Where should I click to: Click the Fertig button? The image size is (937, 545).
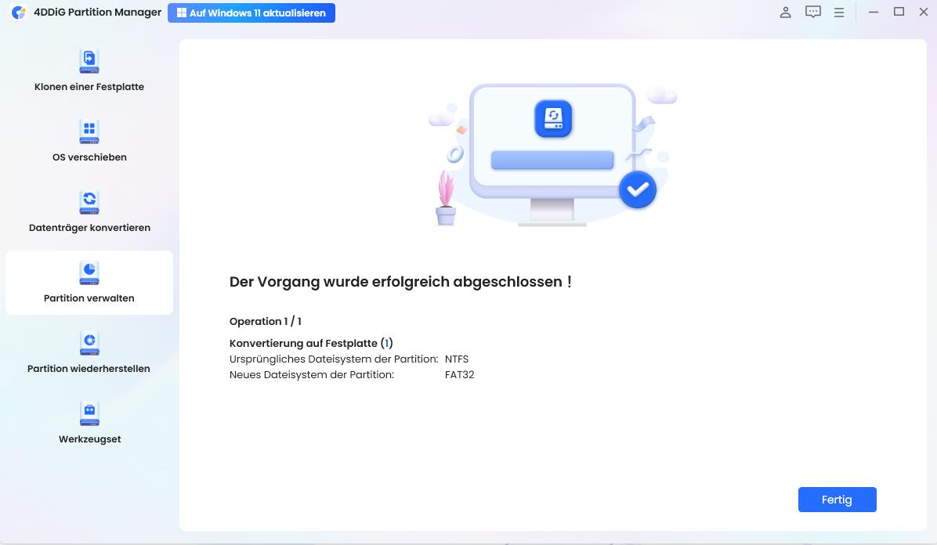[x=838, y=500]
